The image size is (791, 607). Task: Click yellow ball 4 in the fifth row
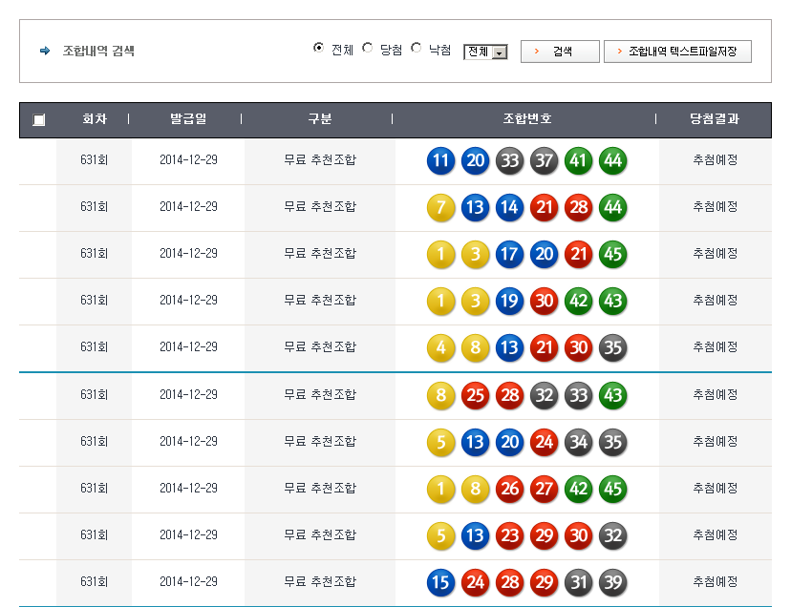coord(440,347)
